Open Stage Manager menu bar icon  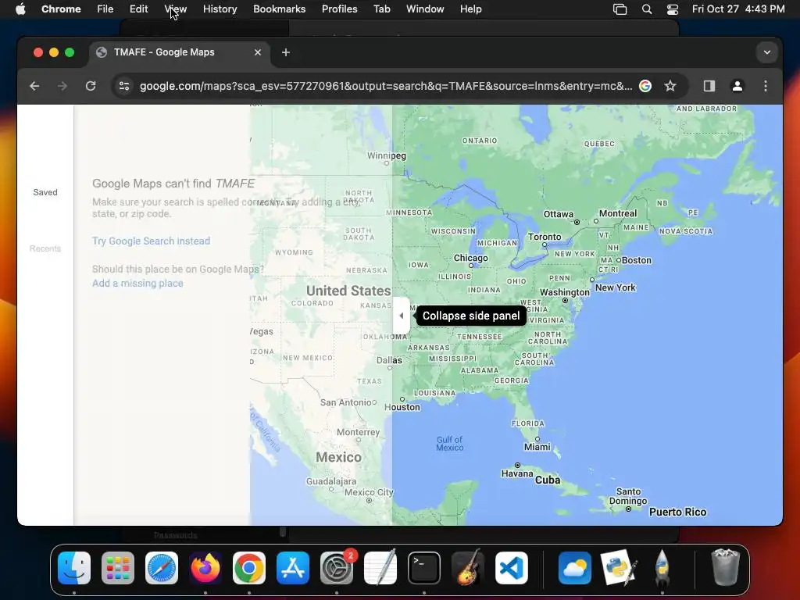[620, 9]
